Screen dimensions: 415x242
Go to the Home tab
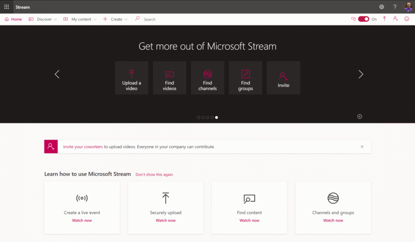click(13, 19)
